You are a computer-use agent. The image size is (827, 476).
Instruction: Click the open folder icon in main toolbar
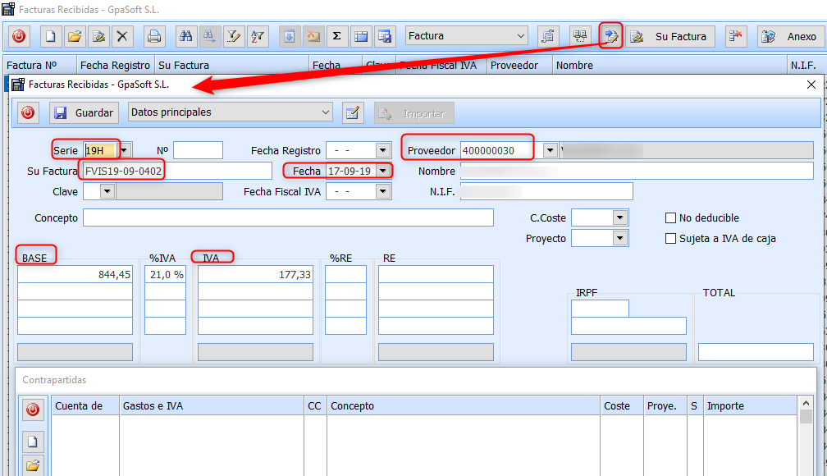[75, 36]
